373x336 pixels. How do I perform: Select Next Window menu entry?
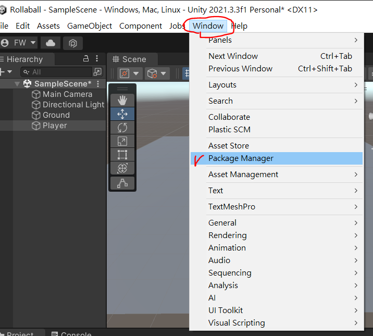point(277,56)
